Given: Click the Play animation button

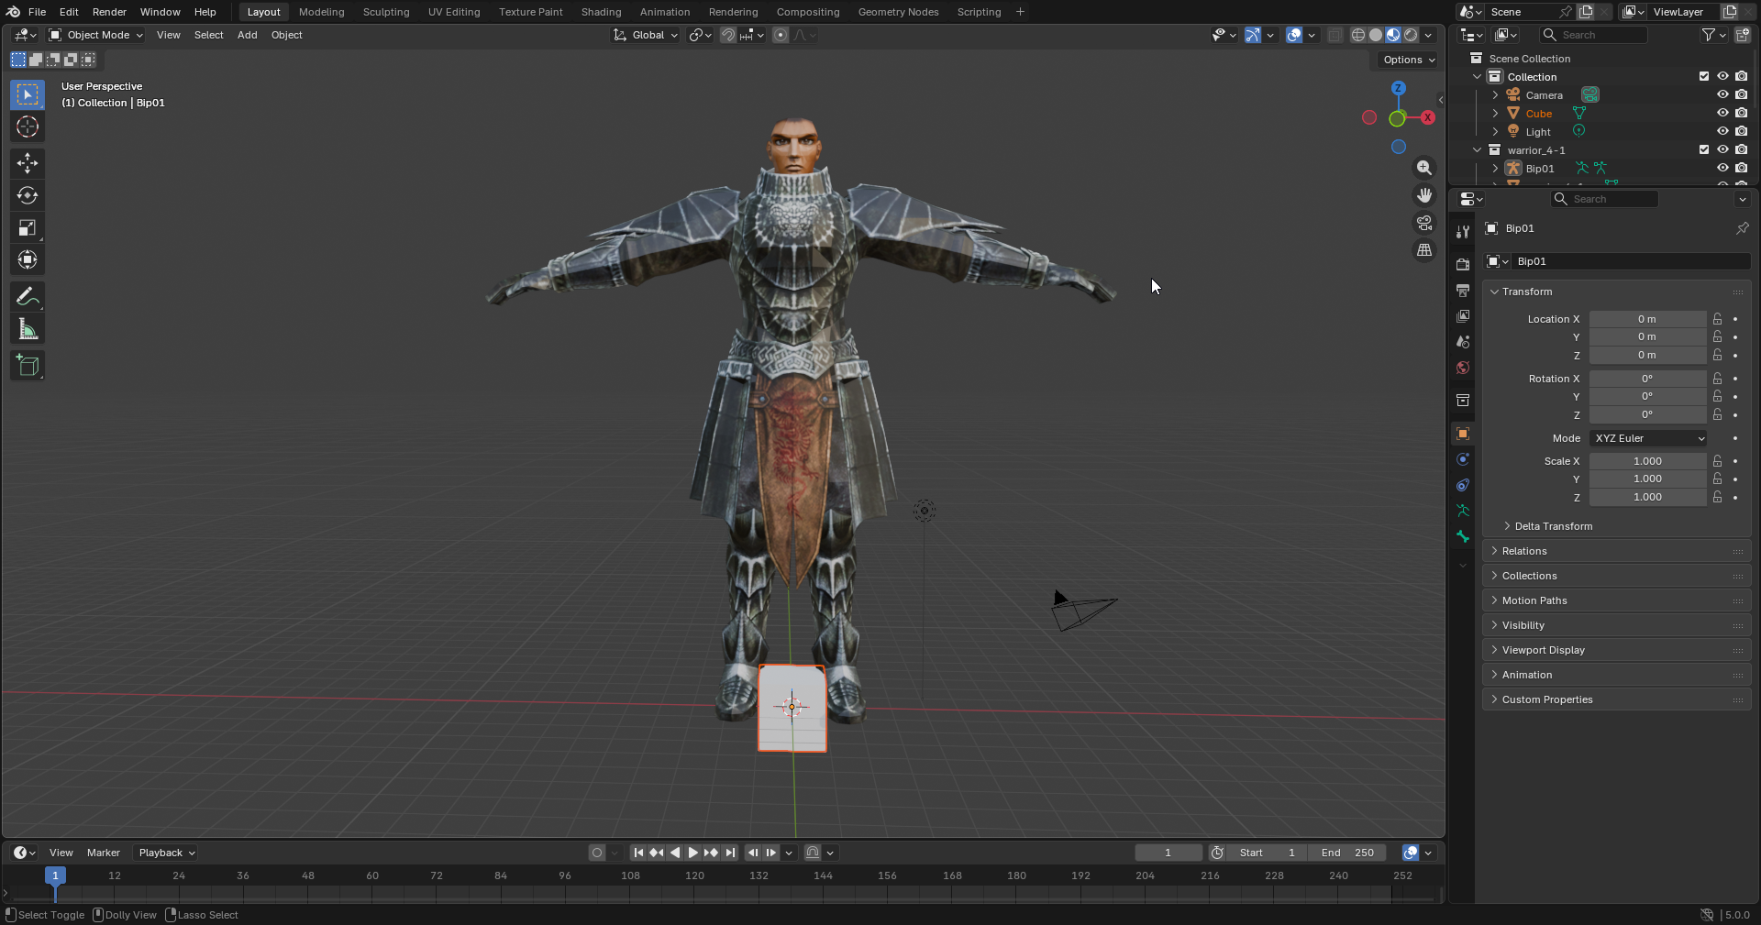Looking at the screenshot, I should click(x=693, y=853).
